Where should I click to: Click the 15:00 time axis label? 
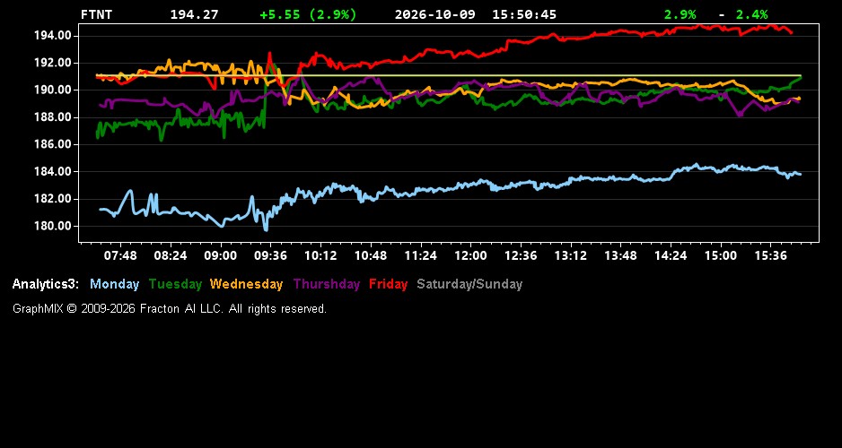coord(721,255)
